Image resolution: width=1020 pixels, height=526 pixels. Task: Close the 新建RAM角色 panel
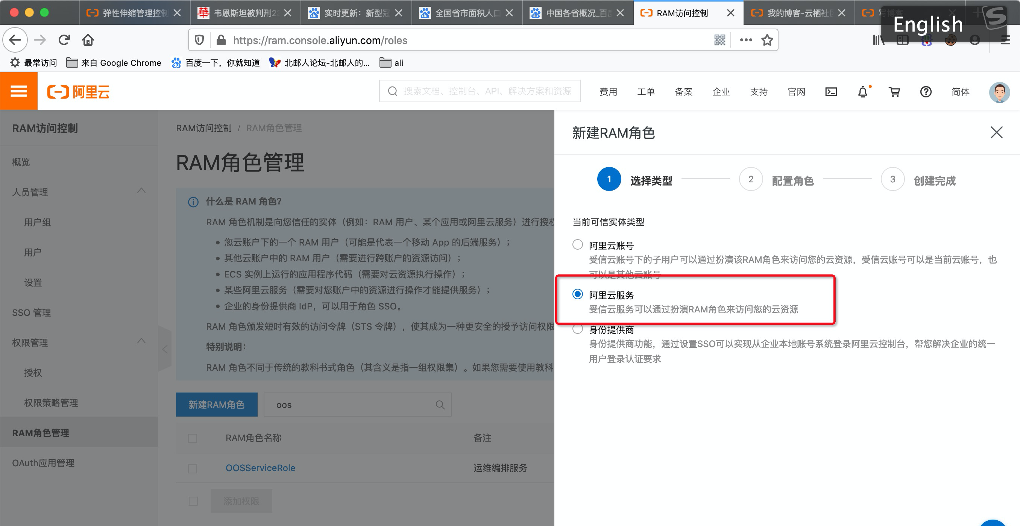point(996,132)
